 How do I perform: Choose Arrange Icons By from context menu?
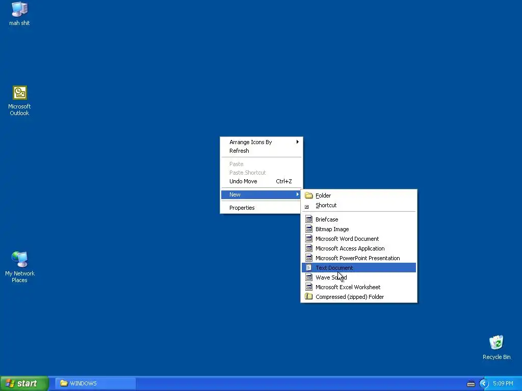(x=262, y=142)
